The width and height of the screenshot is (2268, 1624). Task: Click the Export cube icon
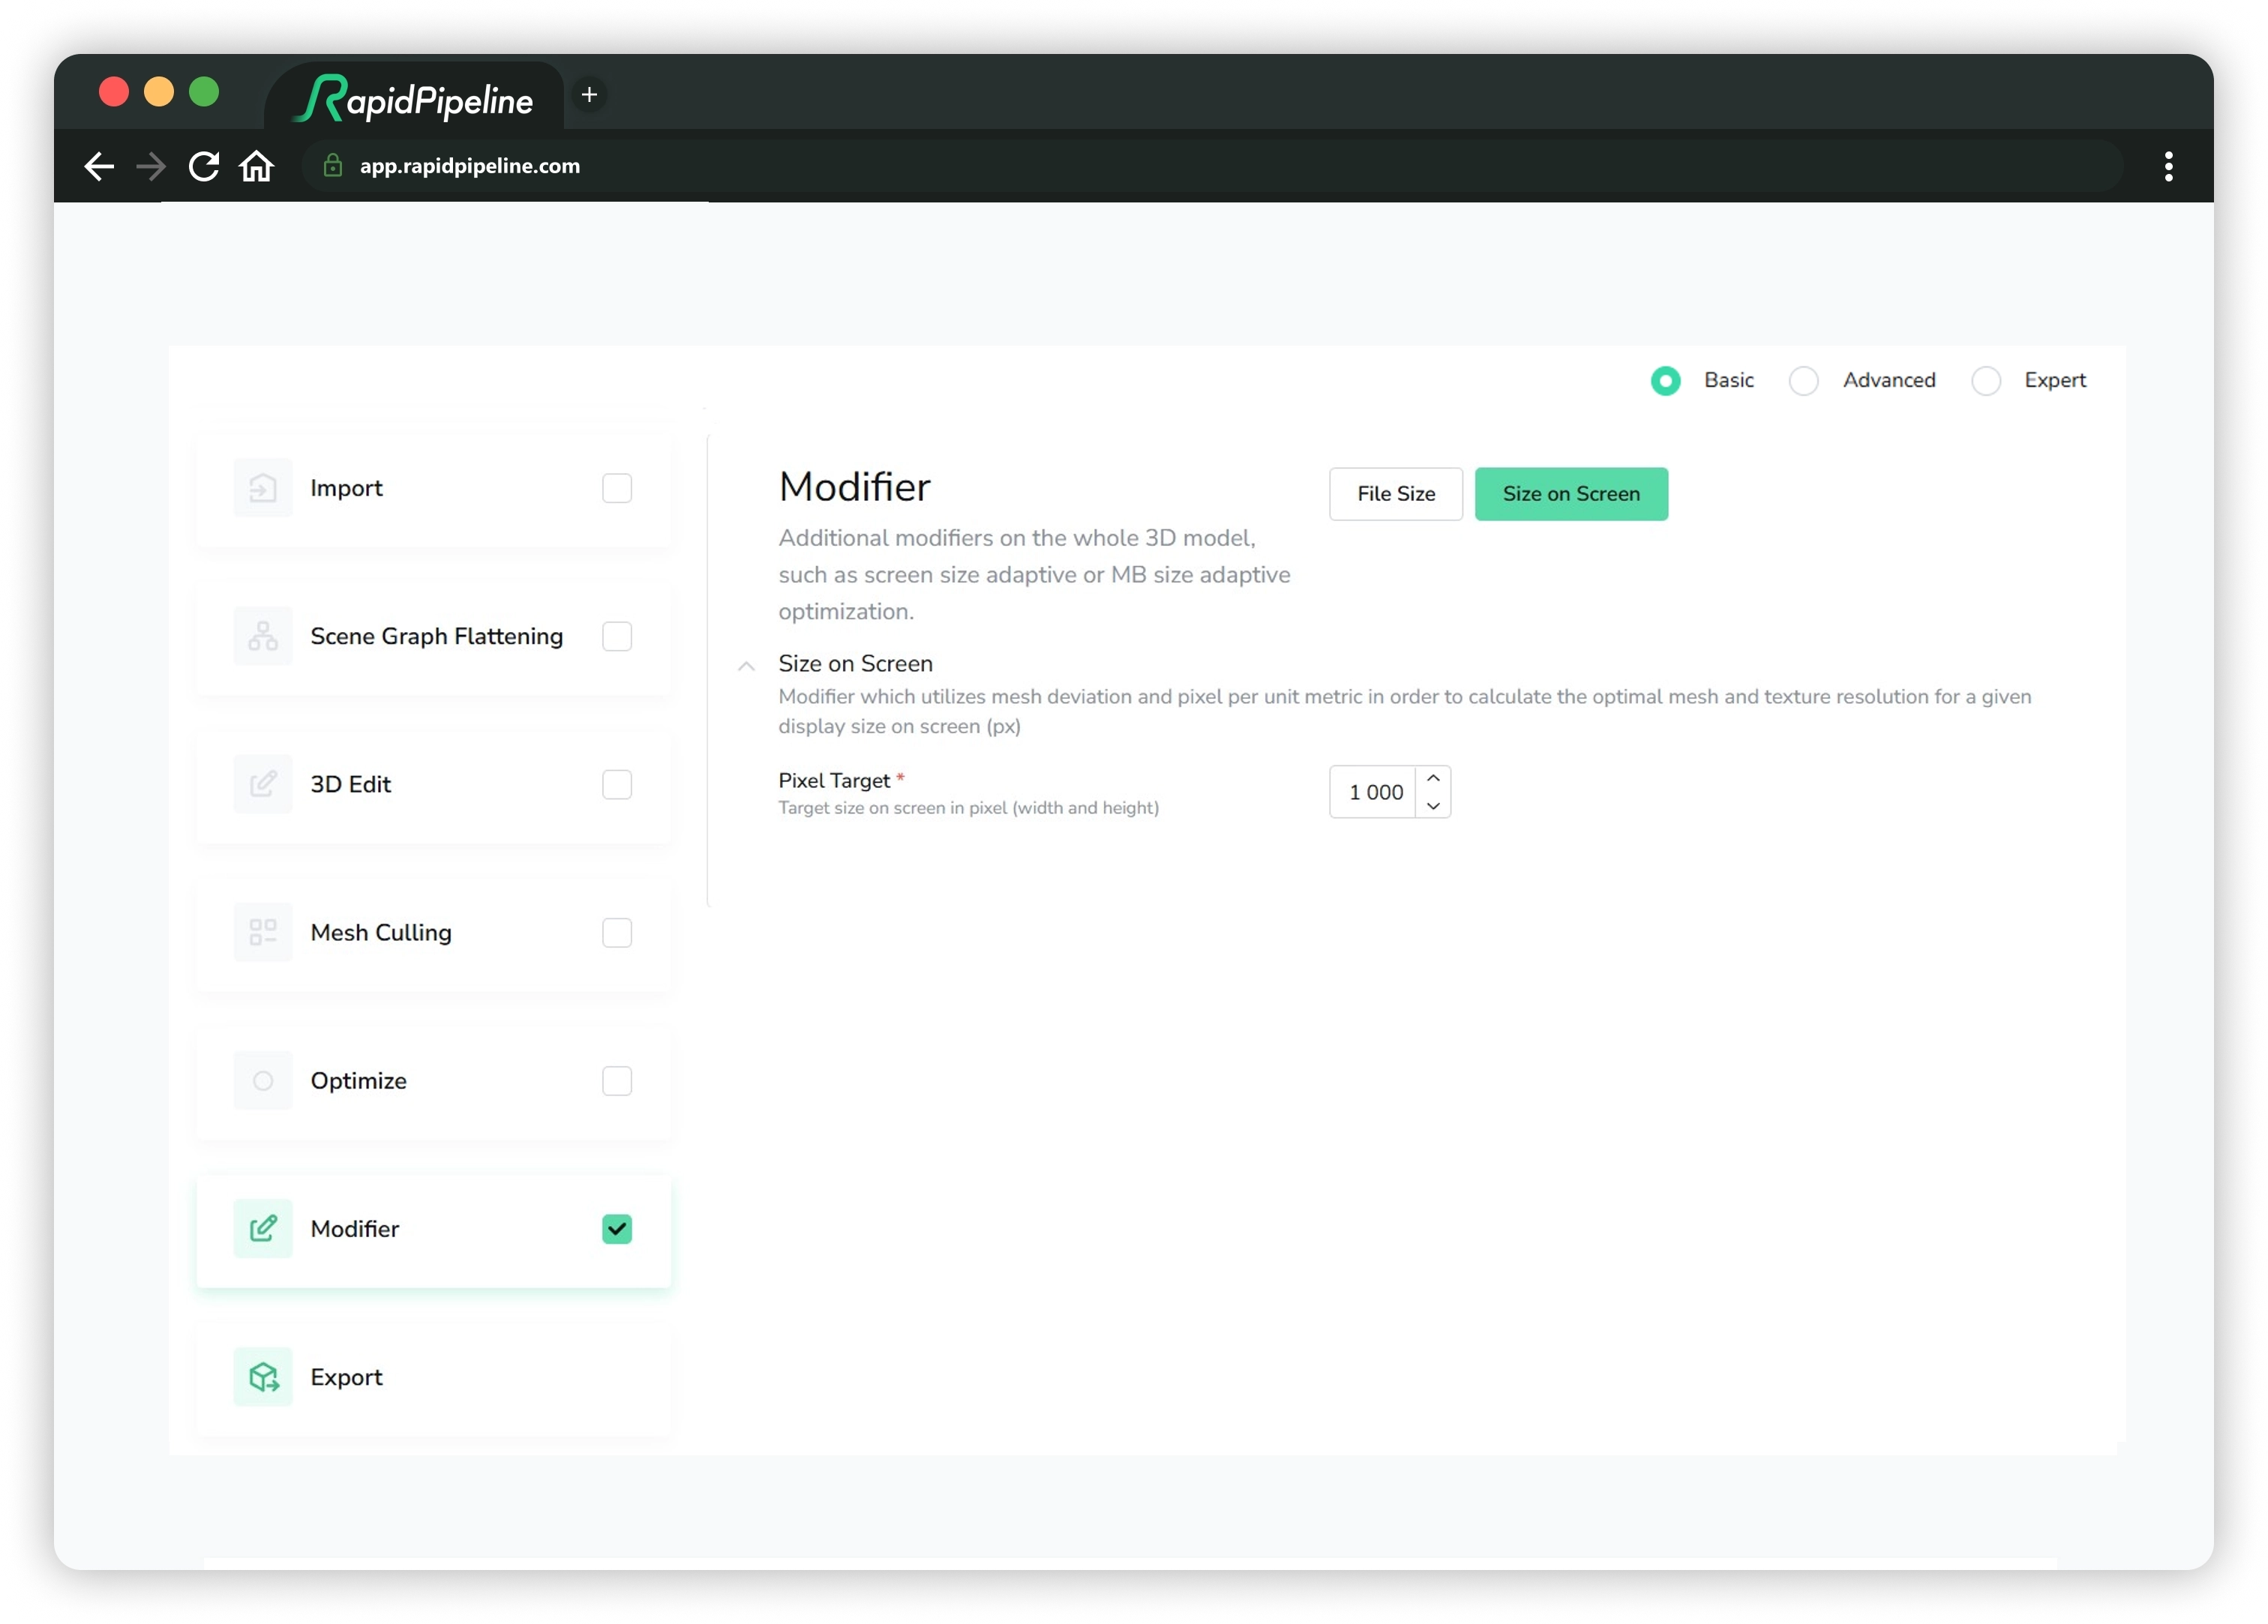pyautogui.click(x=262, y=1377)
